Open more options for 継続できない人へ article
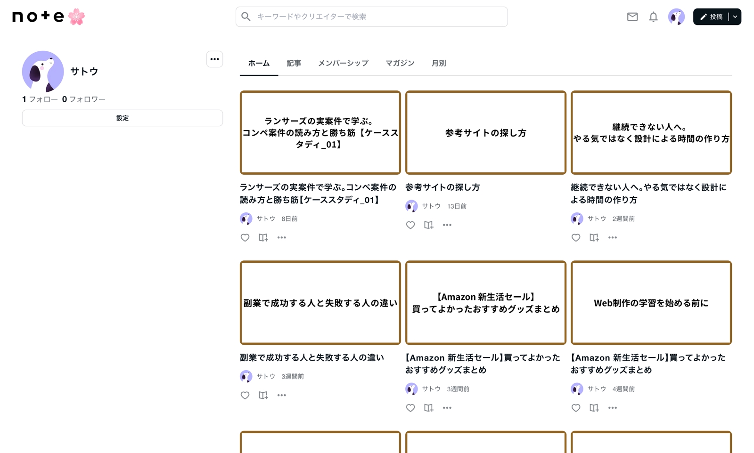 [x=612, y=238]
